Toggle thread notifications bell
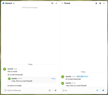 [96, 3]
